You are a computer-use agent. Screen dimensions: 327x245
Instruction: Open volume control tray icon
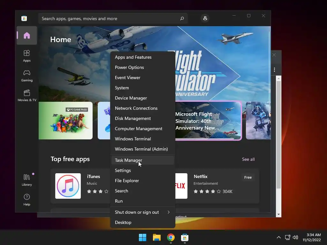295,237
